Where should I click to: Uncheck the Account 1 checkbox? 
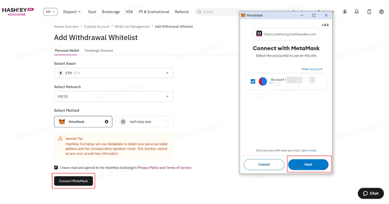pyautogui.click(x=253, y=81)
